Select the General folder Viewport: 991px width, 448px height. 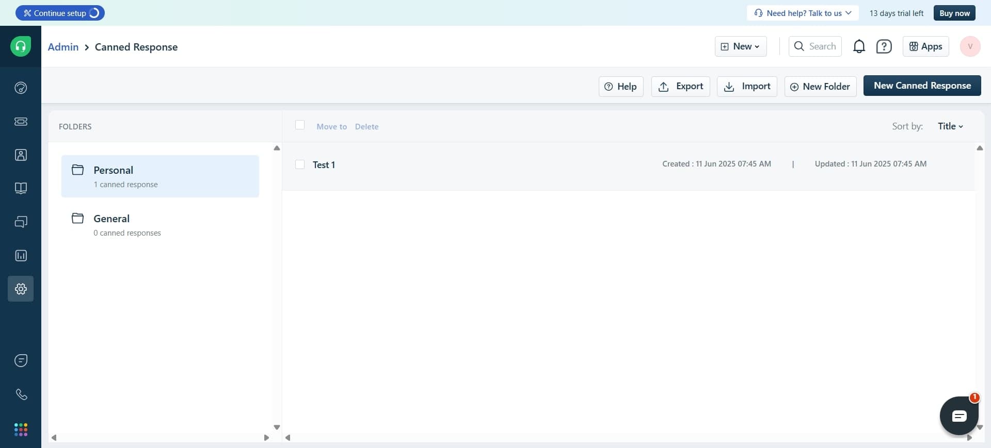tap(160, 225)
